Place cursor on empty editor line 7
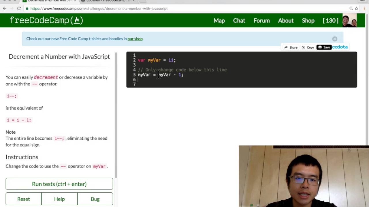 pyautogui.click(x=247, y=85)
